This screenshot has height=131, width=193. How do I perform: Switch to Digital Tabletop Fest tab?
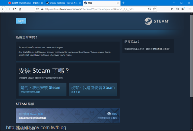pyautogui.click(x=63, y=3)
